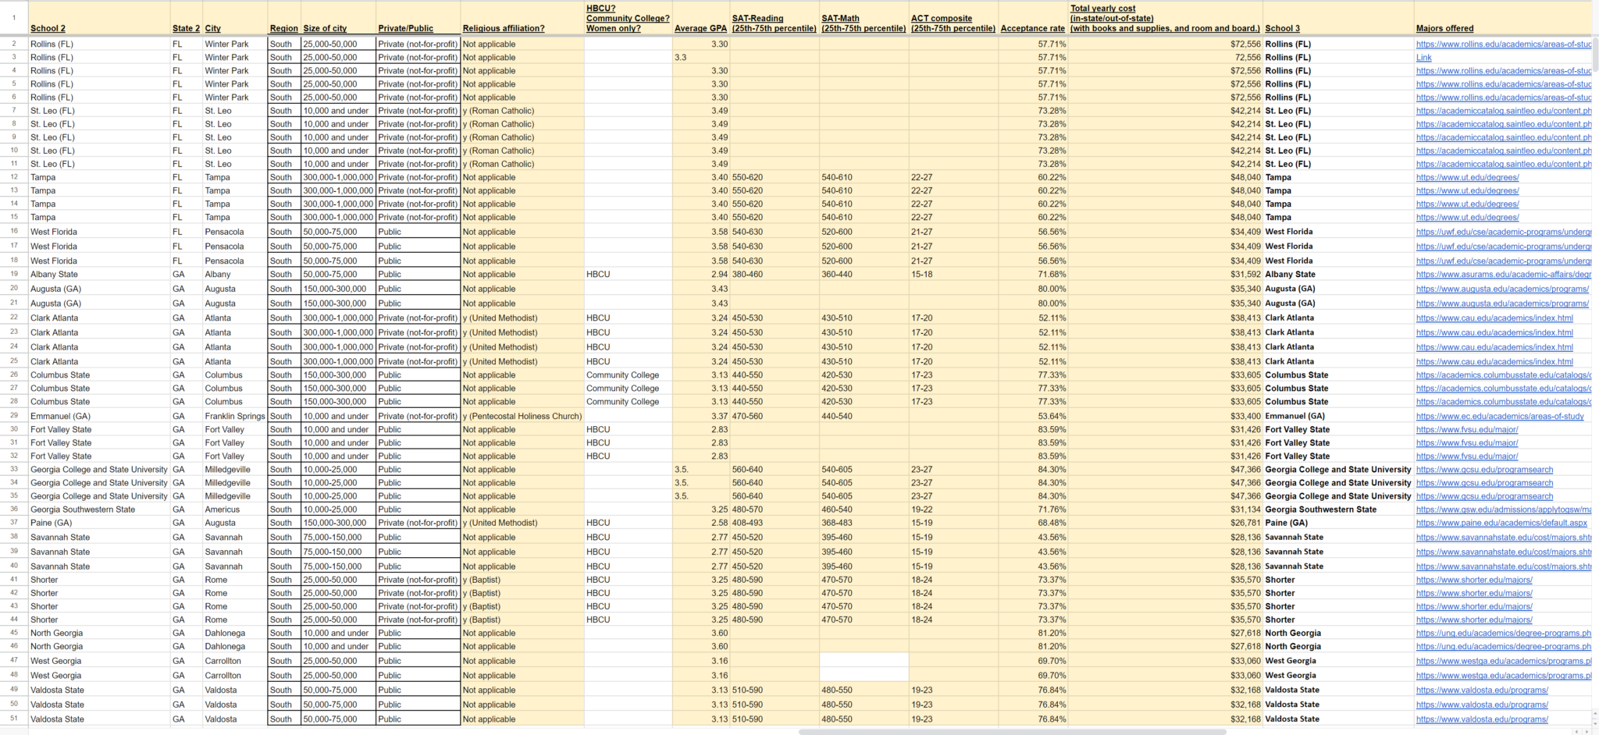Viewport: 1599px width, 735px height.
Task: Select the 'Acceptance rate' header cell
Action: [1033, 18]
